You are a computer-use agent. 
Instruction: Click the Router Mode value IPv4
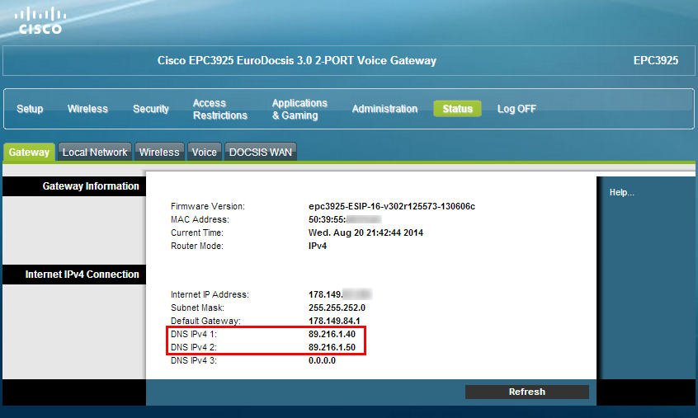[x=318, y=246]
